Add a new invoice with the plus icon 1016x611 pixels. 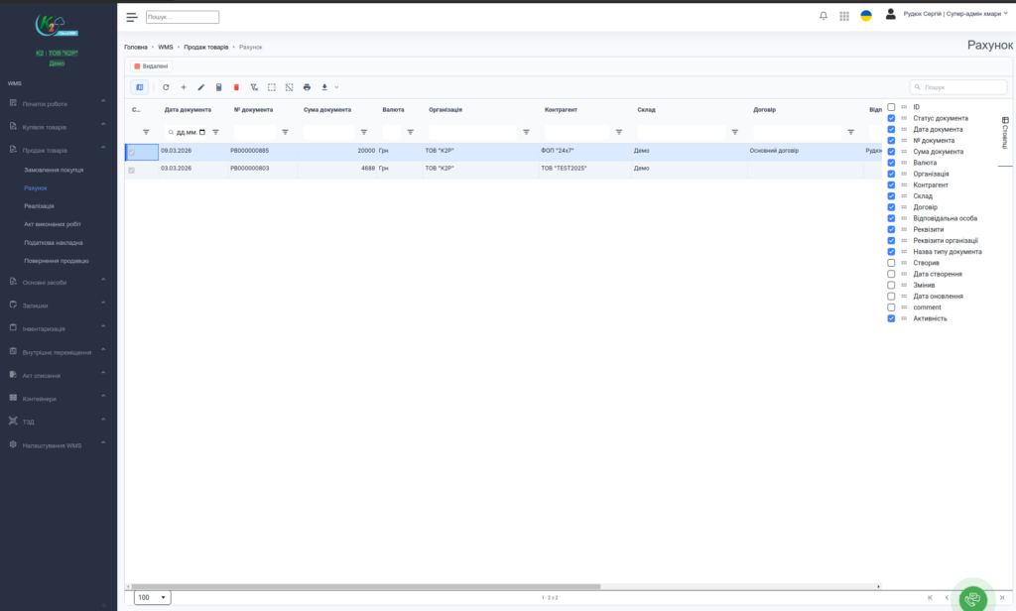pyautogui.click(x=184, y=87)
